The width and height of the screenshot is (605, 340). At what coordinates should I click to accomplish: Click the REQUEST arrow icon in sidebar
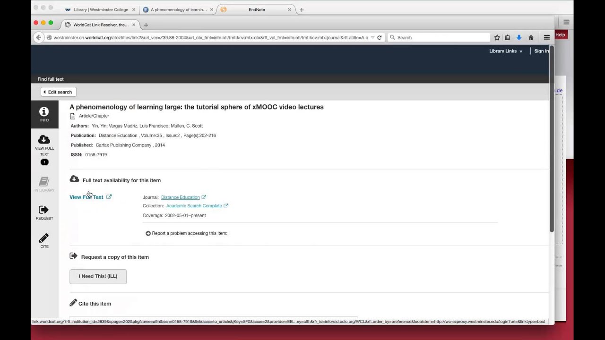44,210
